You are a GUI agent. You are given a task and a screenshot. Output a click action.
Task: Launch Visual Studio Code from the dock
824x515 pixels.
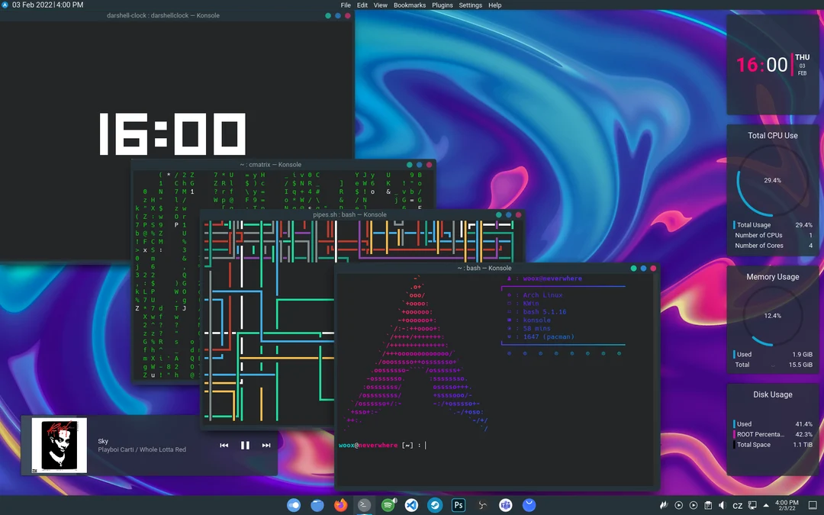point(411,505)
